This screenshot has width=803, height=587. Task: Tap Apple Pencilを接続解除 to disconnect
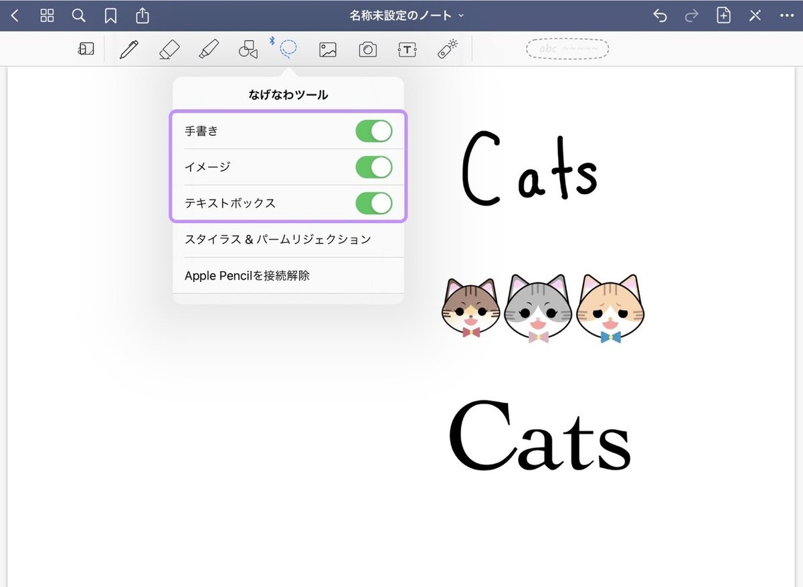(x=248, y=275)
